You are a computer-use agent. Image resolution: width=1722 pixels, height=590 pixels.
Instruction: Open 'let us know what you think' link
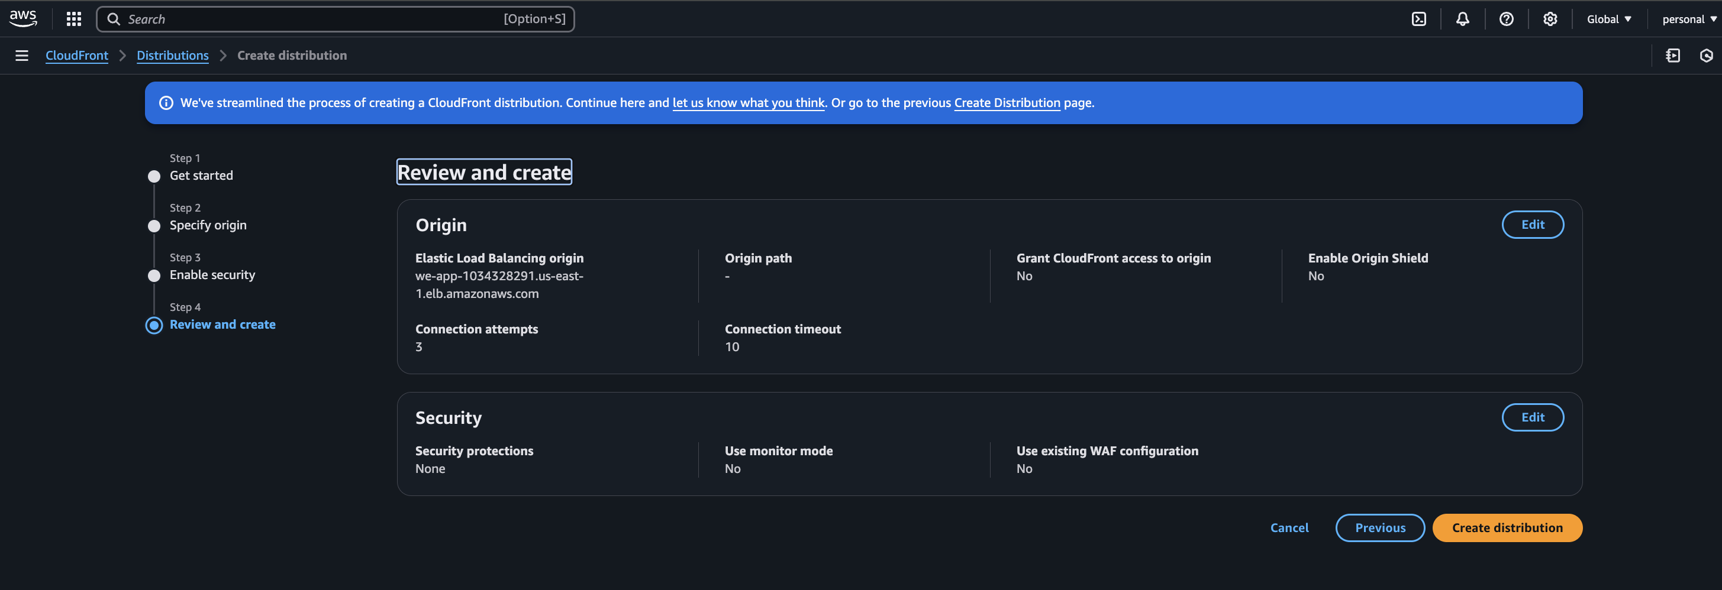pos(748,103)
